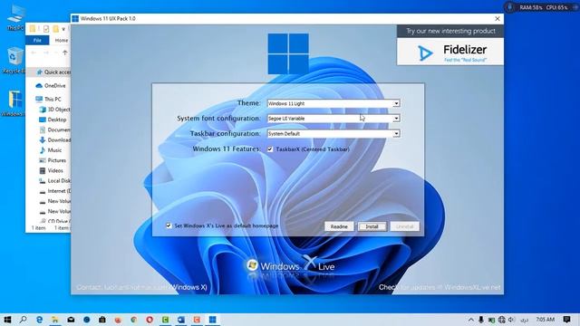This screenshot has height=326, width=580.
Task: Select the Recycle Bin desktop icon
Action: 14,61
